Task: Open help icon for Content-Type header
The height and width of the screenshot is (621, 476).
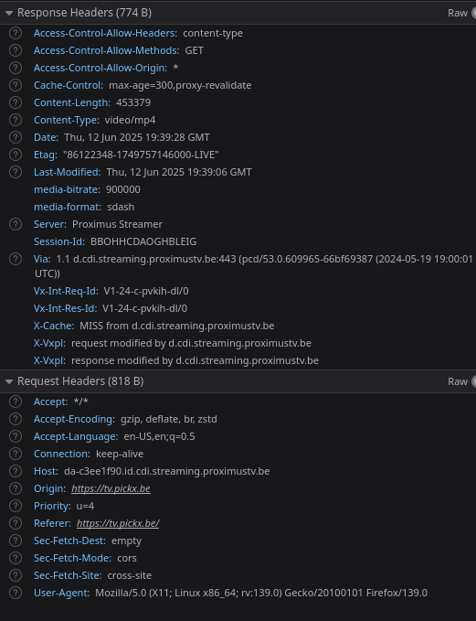Action: pyautogui.click(x=16, y=120)
